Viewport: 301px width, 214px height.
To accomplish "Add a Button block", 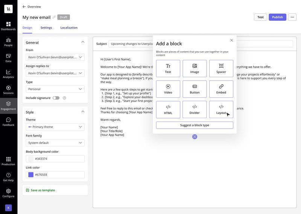I will coord(195,89).
